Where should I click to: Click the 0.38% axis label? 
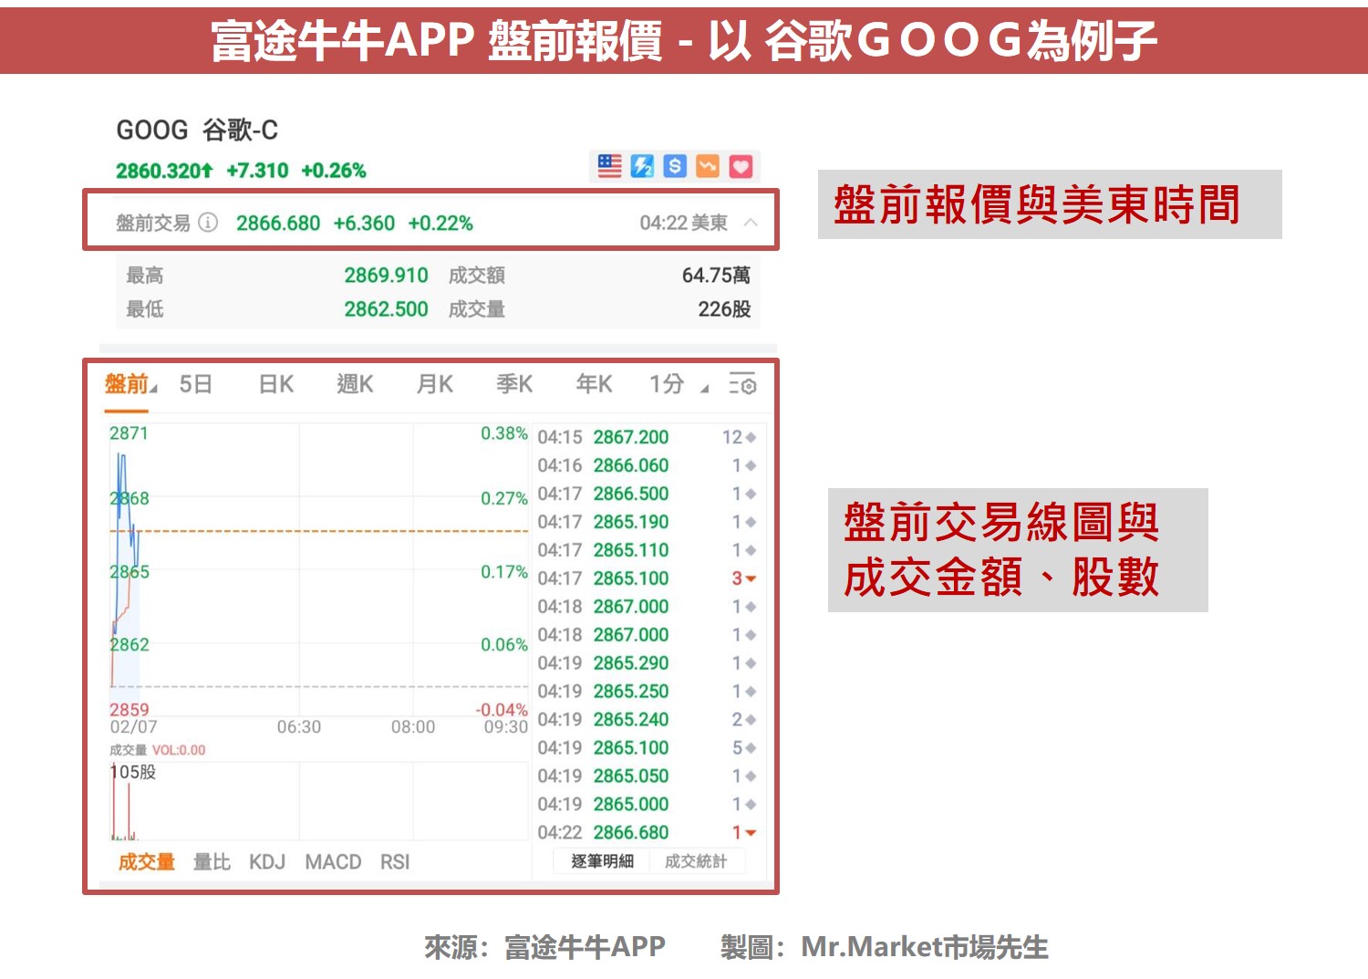pos(504,433)
